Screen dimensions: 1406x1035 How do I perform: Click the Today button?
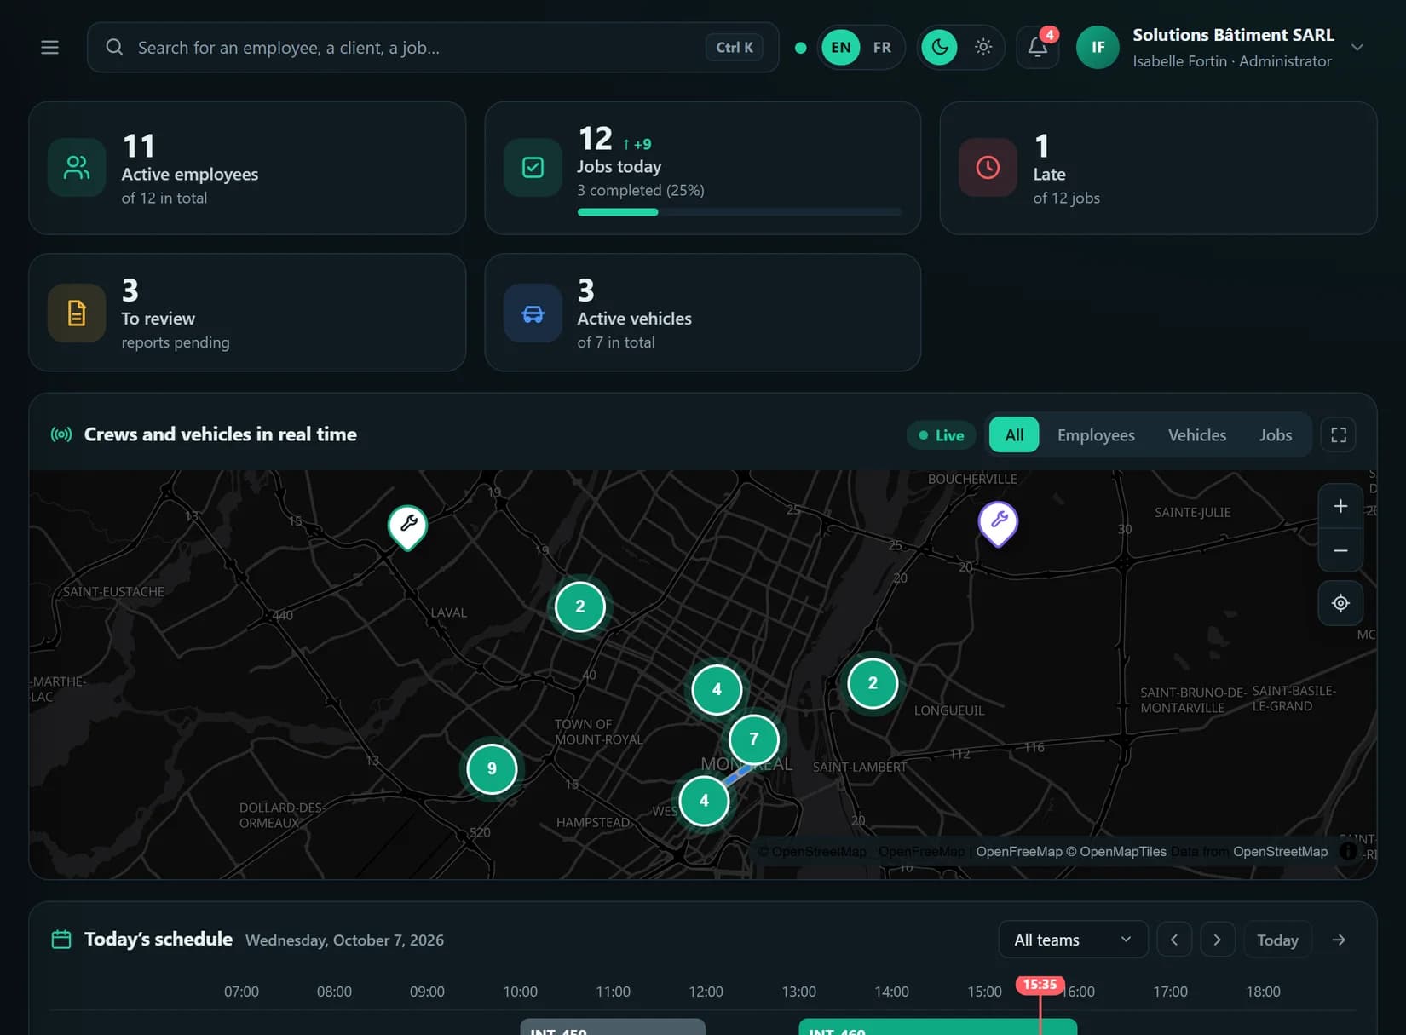coord(1277,940)
